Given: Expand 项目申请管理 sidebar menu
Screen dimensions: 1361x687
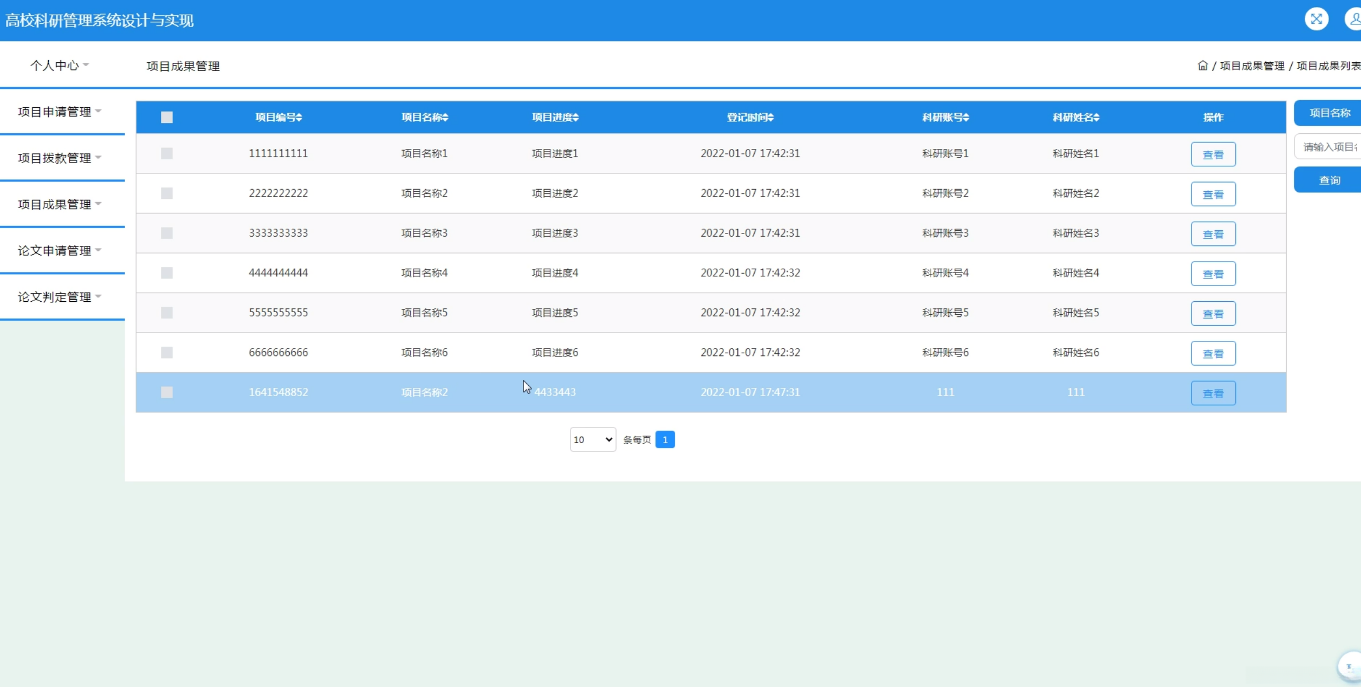Looking at the screenshot, I should click(x=59, y=112).
